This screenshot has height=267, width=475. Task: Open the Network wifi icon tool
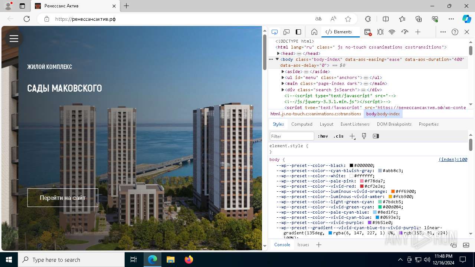coord(392,32)
